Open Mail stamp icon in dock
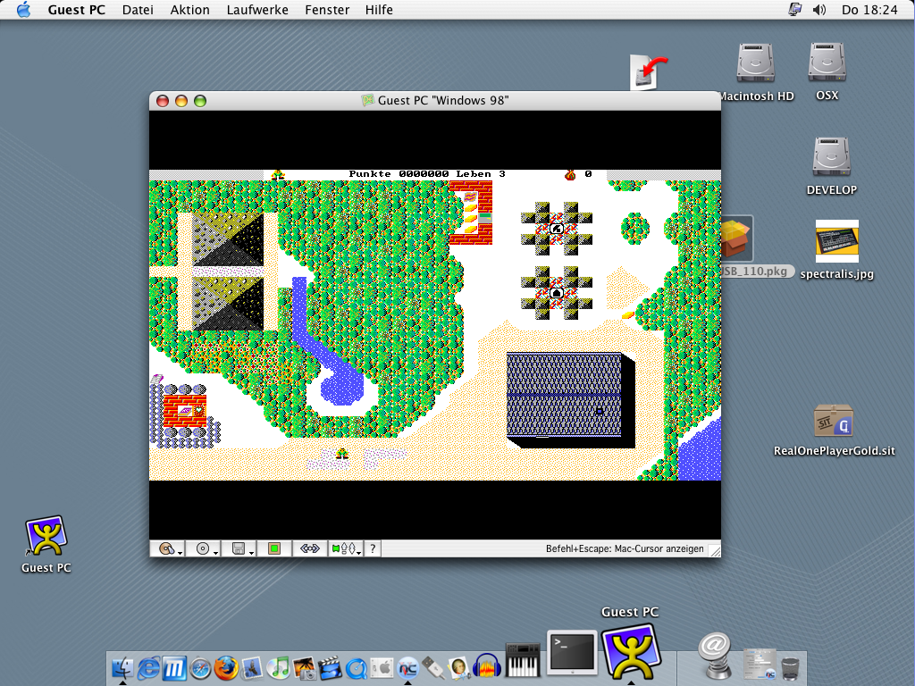The image size is (915, 686). pos(252,668)
